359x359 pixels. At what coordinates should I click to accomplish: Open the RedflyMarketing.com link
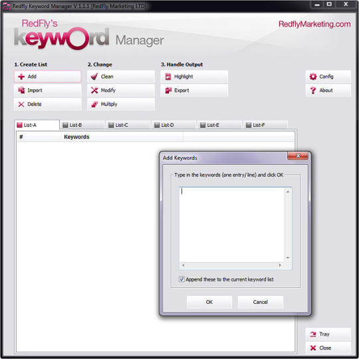[x=314, y=24]
